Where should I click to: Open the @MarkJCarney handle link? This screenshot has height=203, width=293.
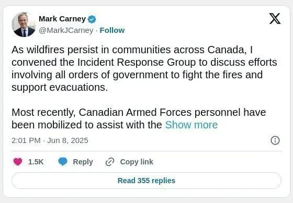click(x=66, y=30)
